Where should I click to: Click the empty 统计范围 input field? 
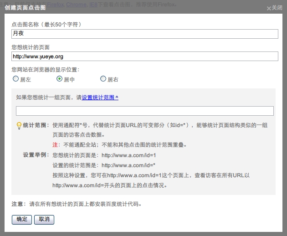(145, 111)
